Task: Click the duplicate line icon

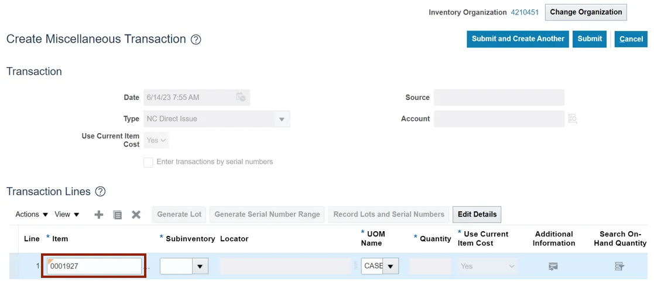Action: (x=118, y=214)
